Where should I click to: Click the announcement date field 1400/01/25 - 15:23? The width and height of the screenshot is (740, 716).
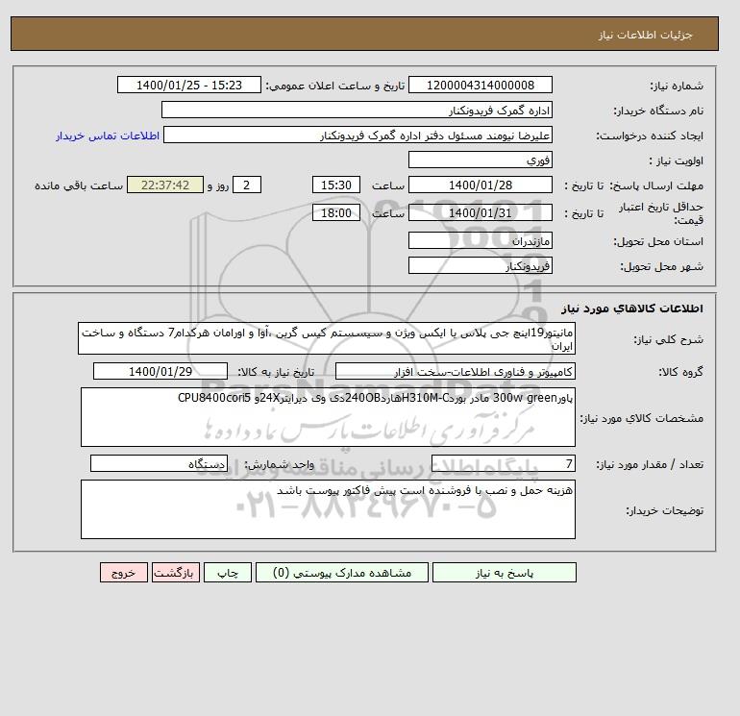pos(188,85)
